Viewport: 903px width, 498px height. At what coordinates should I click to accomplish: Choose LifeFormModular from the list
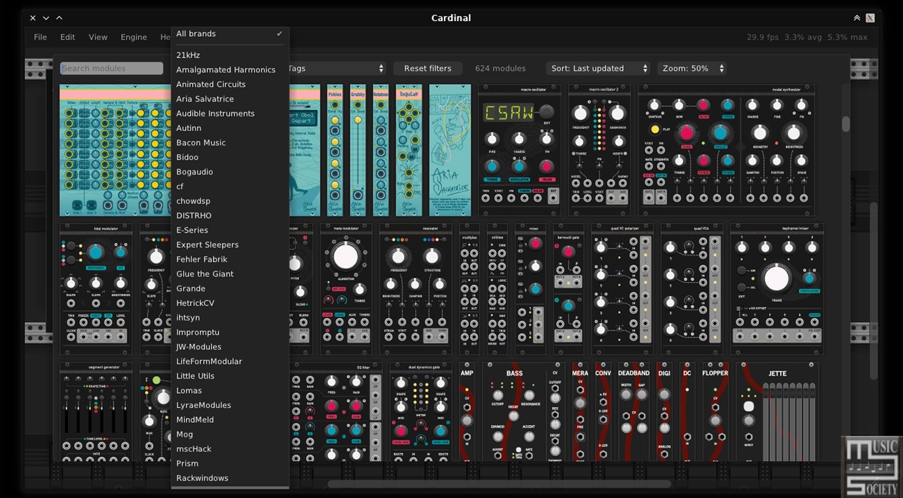coord(230,361)
